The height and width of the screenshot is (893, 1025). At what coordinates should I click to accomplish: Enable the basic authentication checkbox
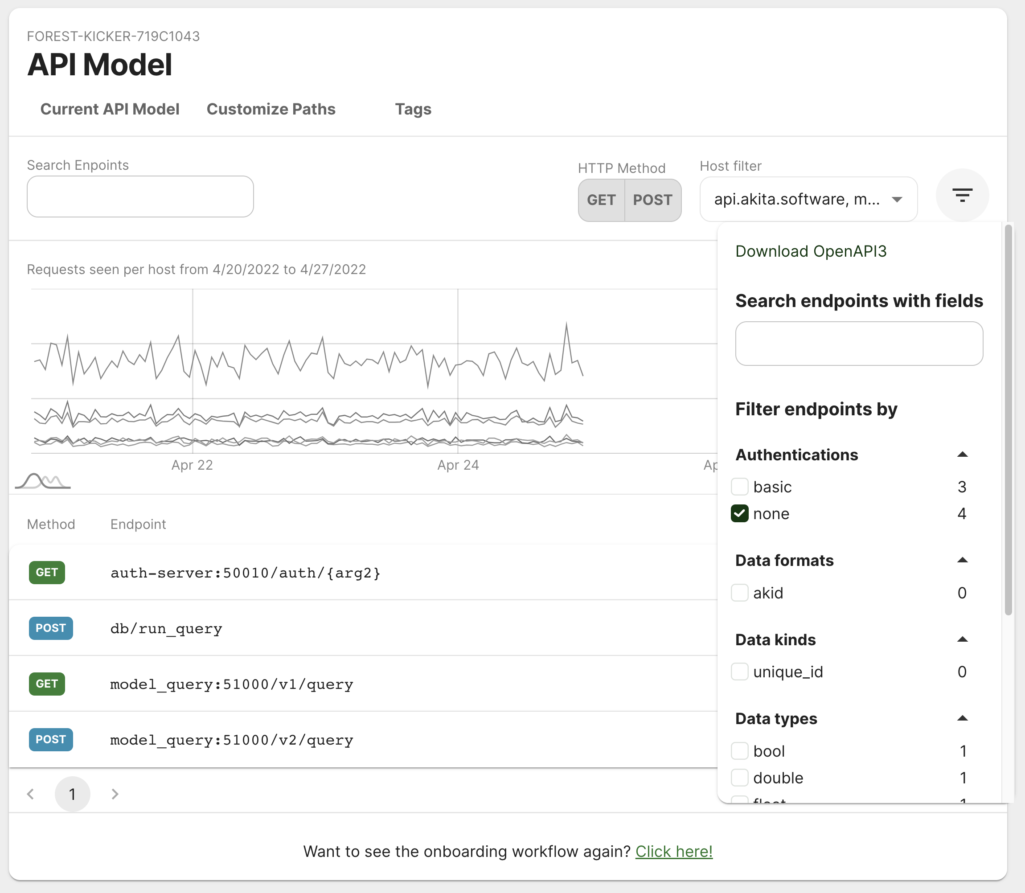click(739, 487)
